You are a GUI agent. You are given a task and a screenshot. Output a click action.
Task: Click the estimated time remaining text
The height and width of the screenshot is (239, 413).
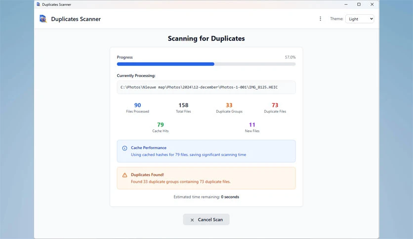coord(206,197)
